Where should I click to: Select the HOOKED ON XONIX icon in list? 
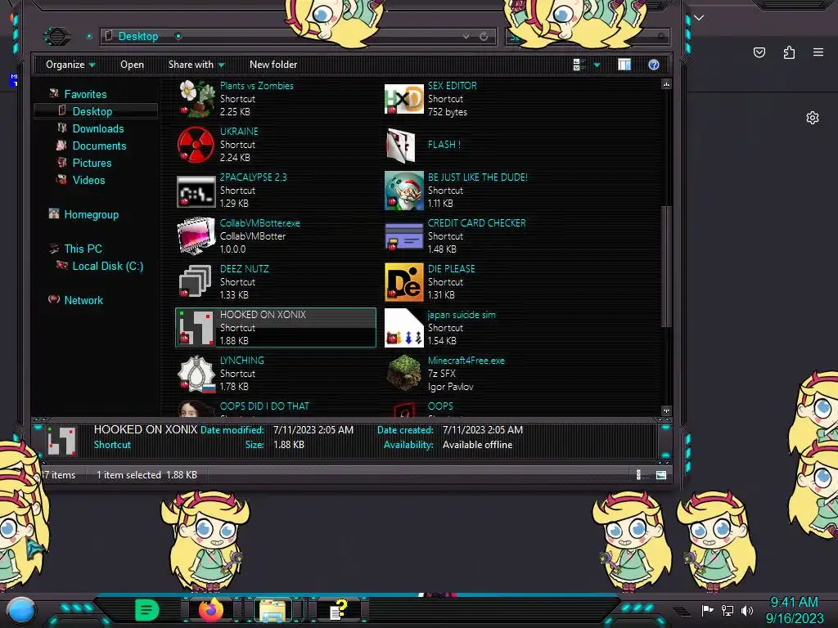196,327
